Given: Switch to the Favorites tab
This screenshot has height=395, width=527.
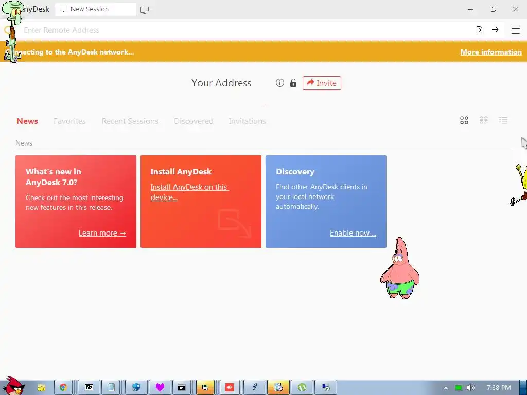Looking at the screenshot, I should coord(69,121).
